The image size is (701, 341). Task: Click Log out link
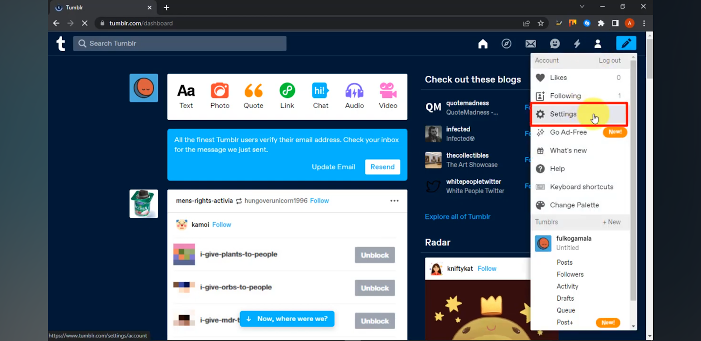click(609, 60)
